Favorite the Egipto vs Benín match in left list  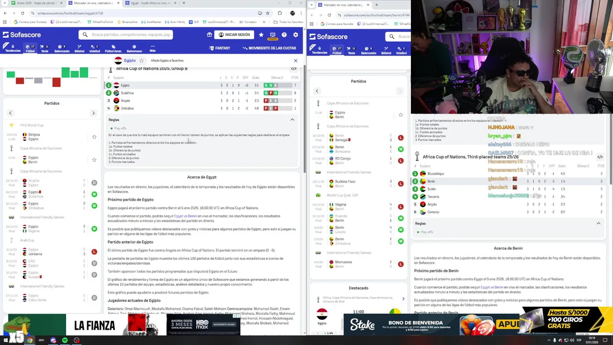point(94,160)
